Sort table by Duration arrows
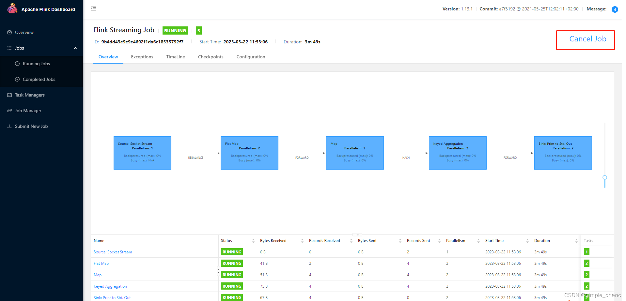The image size is (626, 301). click(x=576, y=241)
